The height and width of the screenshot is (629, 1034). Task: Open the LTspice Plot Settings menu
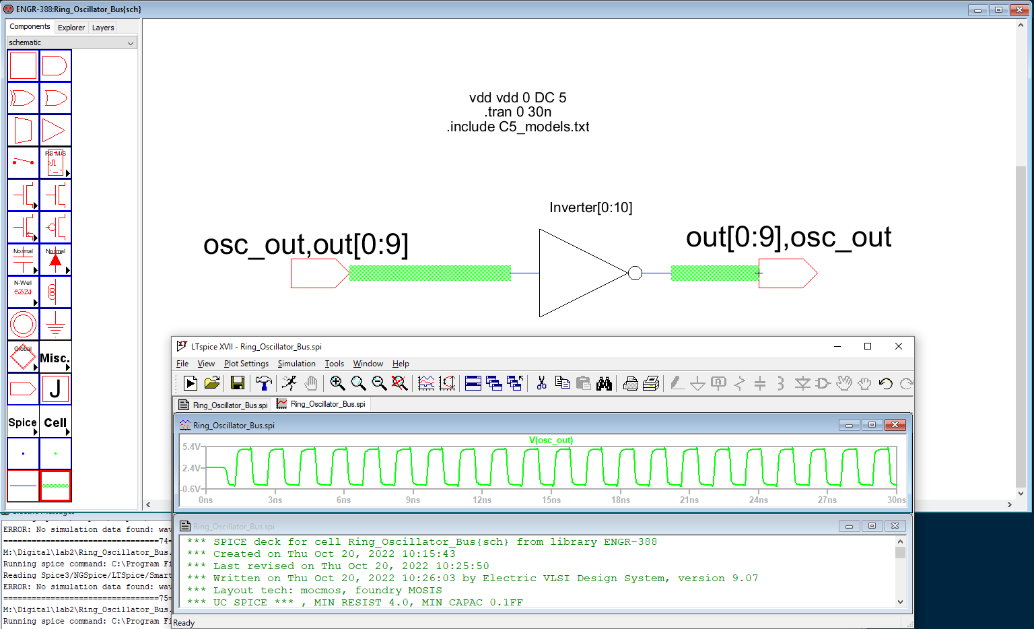point(246,364)
